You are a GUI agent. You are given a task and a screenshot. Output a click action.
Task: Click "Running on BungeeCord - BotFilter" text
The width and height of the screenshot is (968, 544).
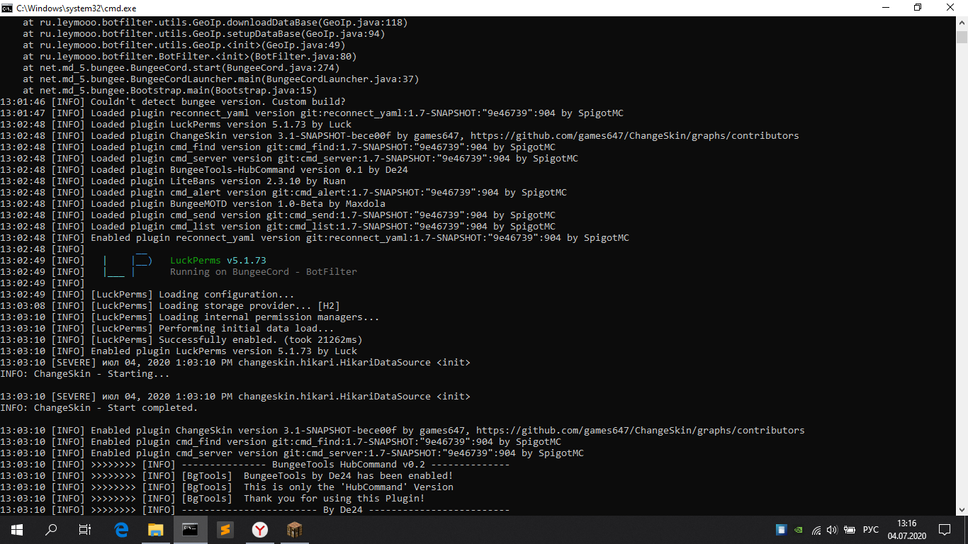pyautogui.click(x=264, y=272)
